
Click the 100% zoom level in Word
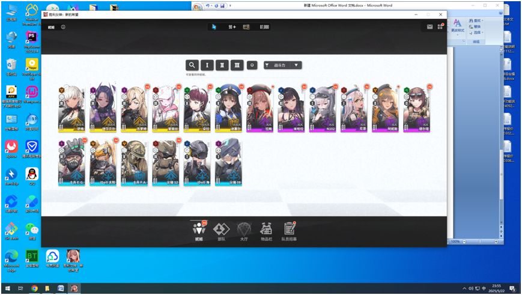tap(455, 242)
